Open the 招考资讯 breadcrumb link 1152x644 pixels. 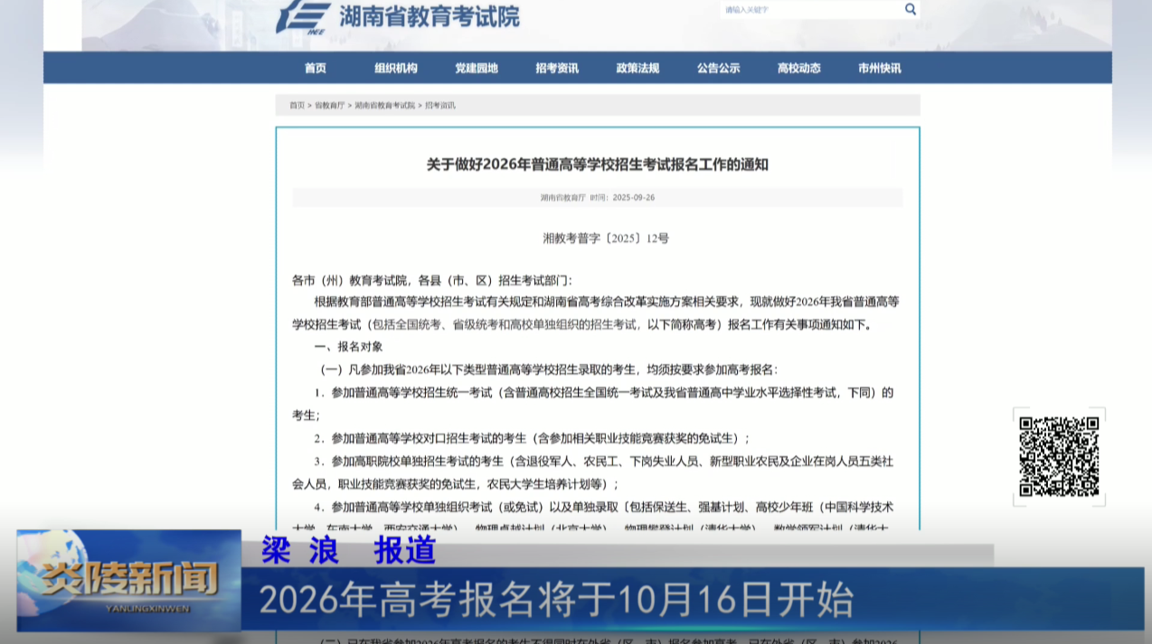439,105
